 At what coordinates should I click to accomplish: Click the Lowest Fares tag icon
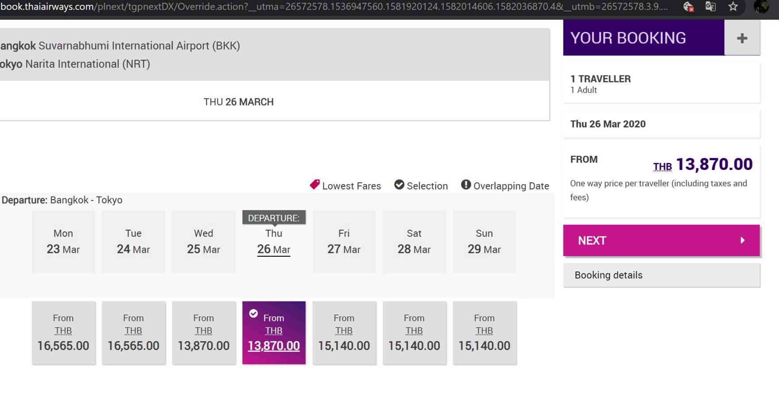(315, 185)
